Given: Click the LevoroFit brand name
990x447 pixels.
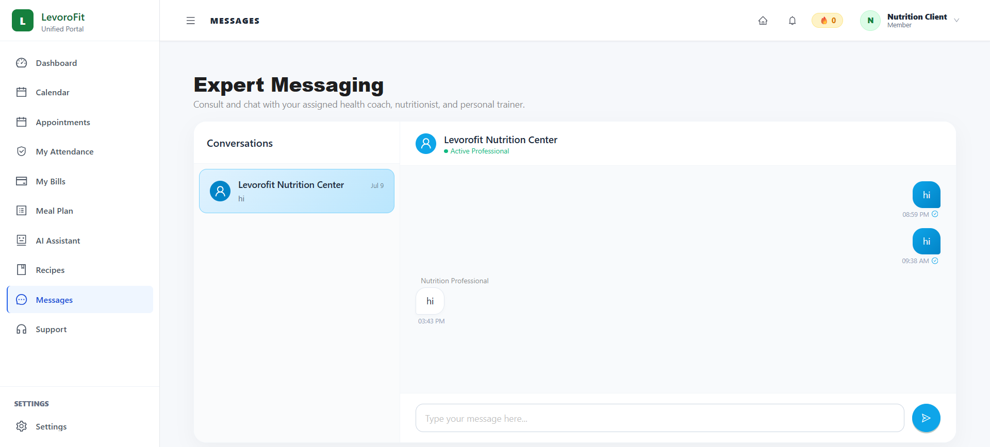Looking at the screenshot, I should point(63,17).
